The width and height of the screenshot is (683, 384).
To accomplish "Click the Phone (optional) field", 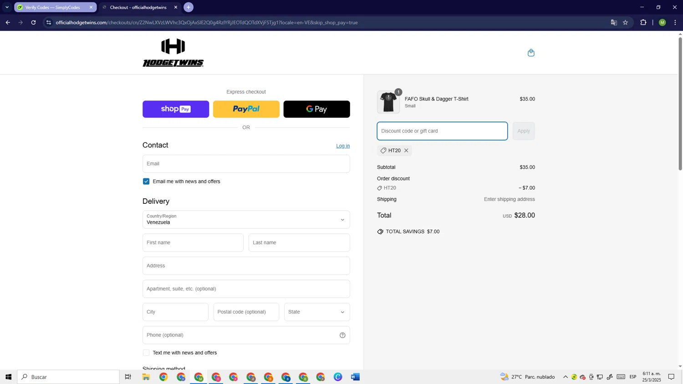I will [x=246, y=335].
